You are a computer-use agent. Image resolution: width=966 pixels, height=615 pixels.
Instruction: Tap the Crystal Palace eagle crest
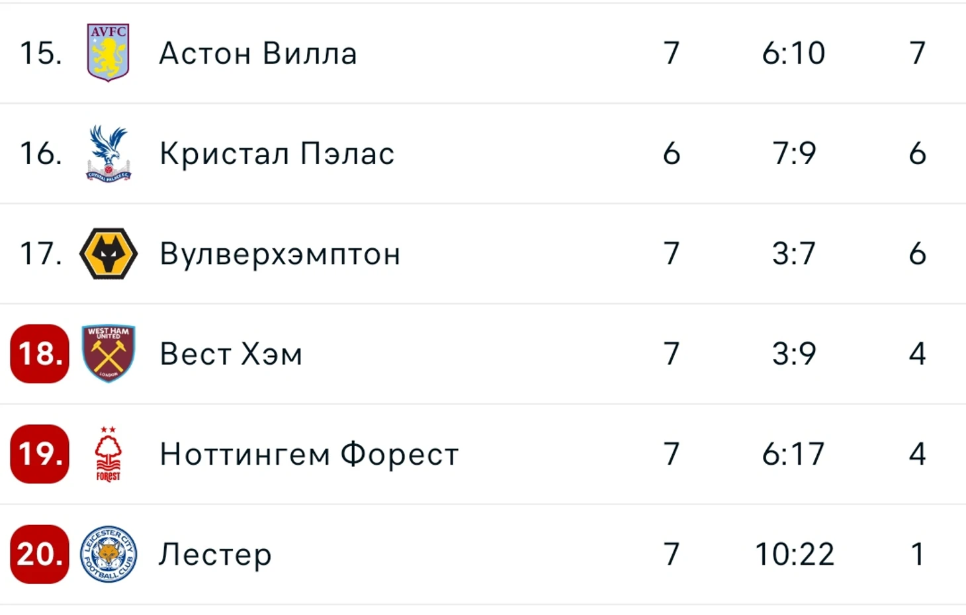pyautogui.click(x=109, y=154)
